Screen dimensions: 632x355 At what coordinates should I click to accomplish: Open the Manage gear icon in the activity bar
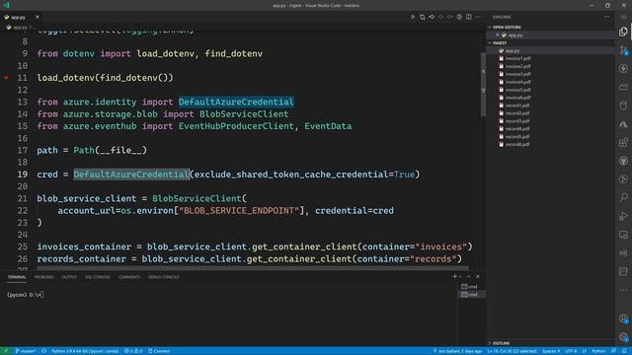pos(623,337)
